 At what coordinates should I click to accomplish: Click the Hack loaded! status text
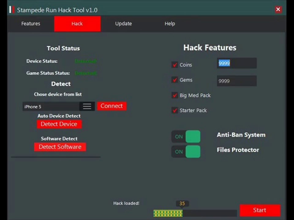pos(126,204)
